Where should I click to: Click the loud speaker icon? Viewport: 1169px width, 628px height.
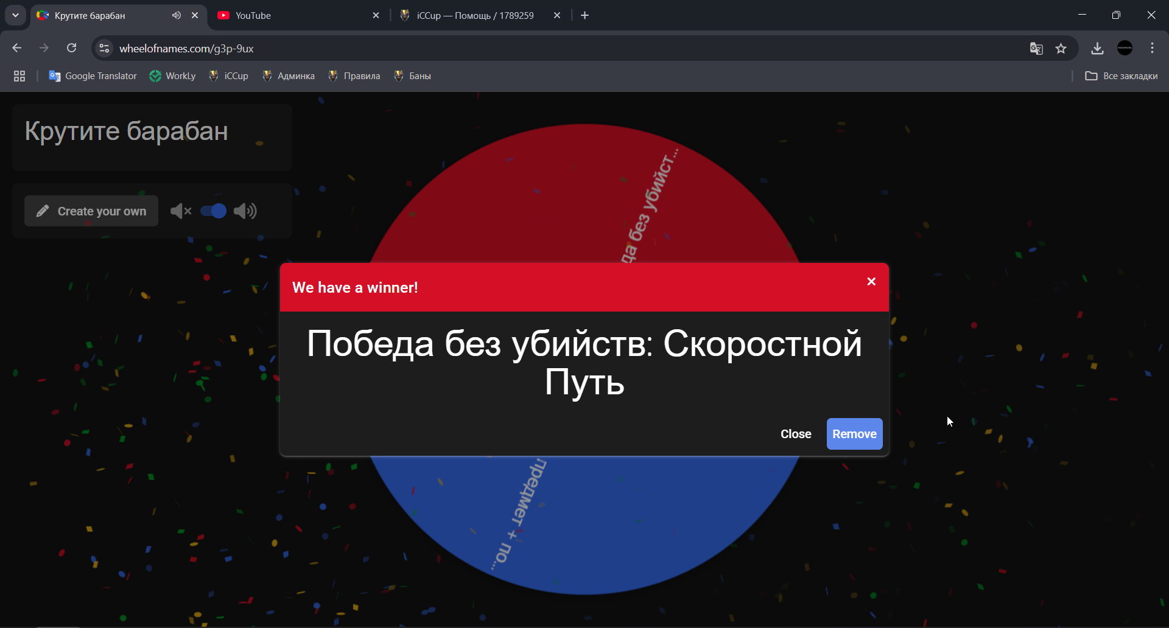[x=245, y=211]
